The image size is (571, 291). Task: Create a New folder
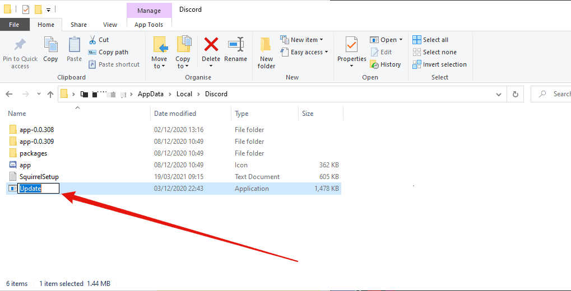pos(267,53)
